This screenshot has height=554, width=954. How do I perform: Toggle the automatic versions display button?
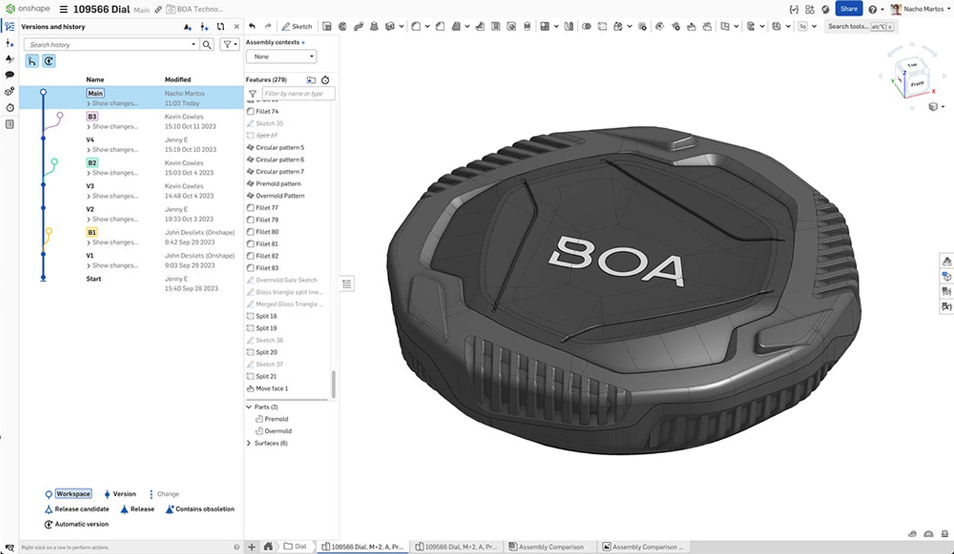(49, 61)
